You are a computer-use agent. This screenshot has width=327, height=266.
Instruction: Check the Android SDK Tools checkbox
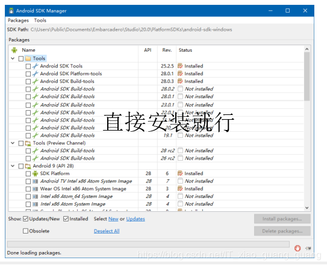coord(28,66)
